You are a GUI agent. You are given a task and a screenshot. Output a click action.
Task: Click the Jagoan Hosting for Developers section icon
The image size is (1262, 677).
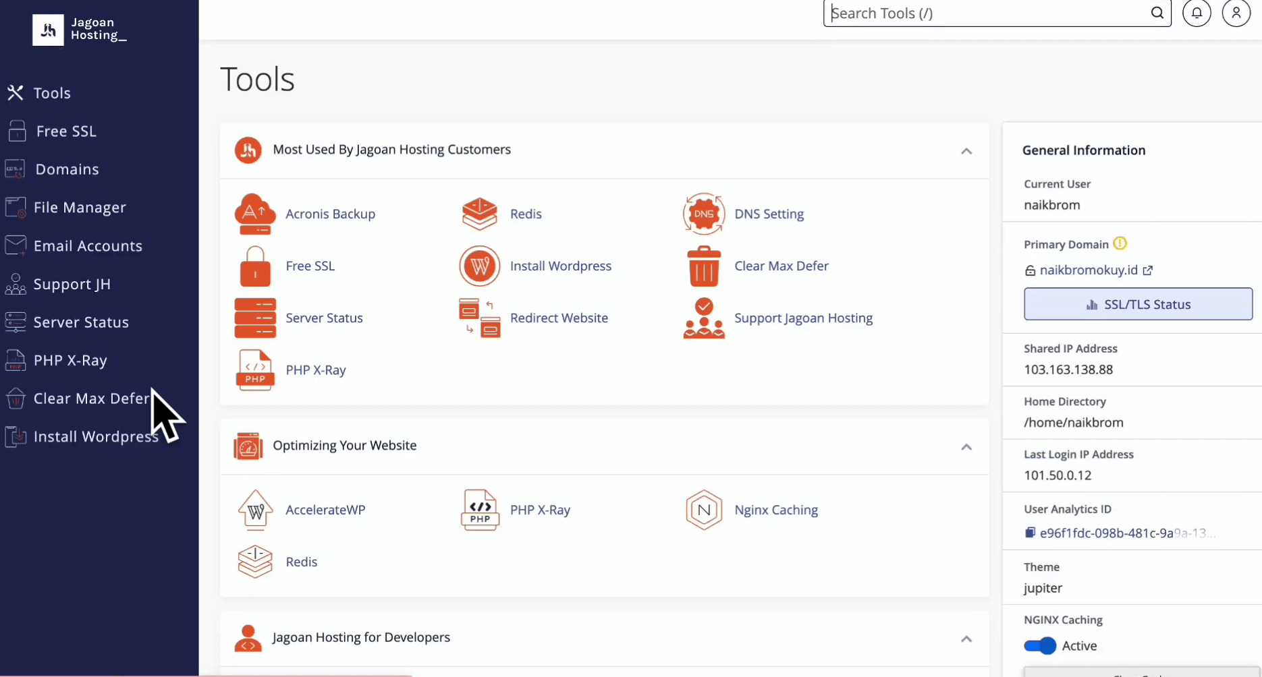coord(248,638)
